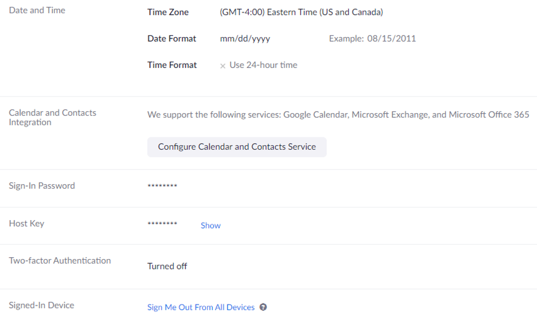
Task: Click Configure Calendar and Contacts Service
Action: coord(237,147)
